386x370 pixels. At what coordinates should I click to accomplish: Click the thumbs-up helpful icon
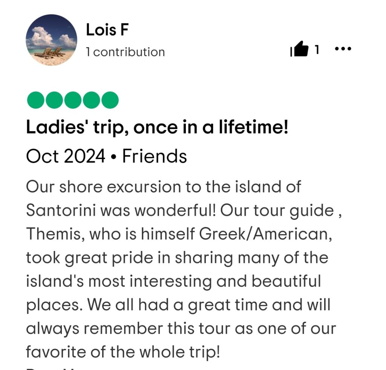pos(300,49)
